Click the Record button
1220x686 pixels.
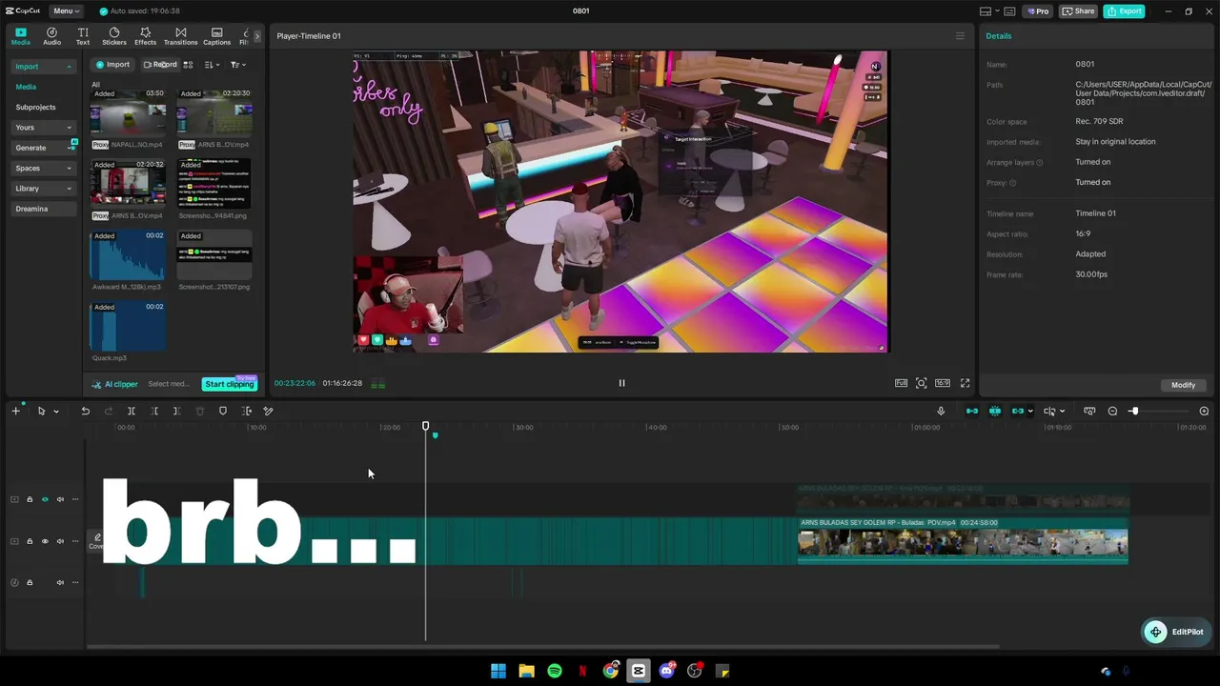(160, 65)
